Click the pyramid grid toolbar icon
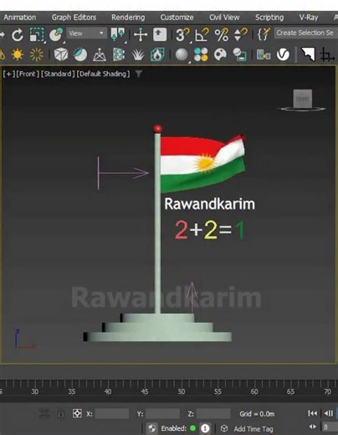 (x=100, y=54)
